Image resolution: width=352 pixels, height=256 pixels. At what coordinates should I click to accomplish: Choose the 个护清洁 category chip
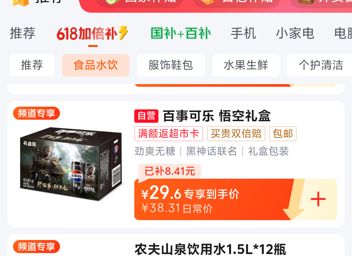[x=321, y=65]
